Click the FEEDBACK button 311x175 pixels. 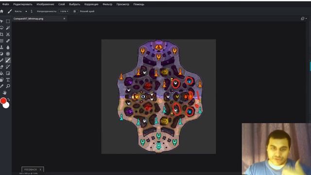click(x=30, y=170)
